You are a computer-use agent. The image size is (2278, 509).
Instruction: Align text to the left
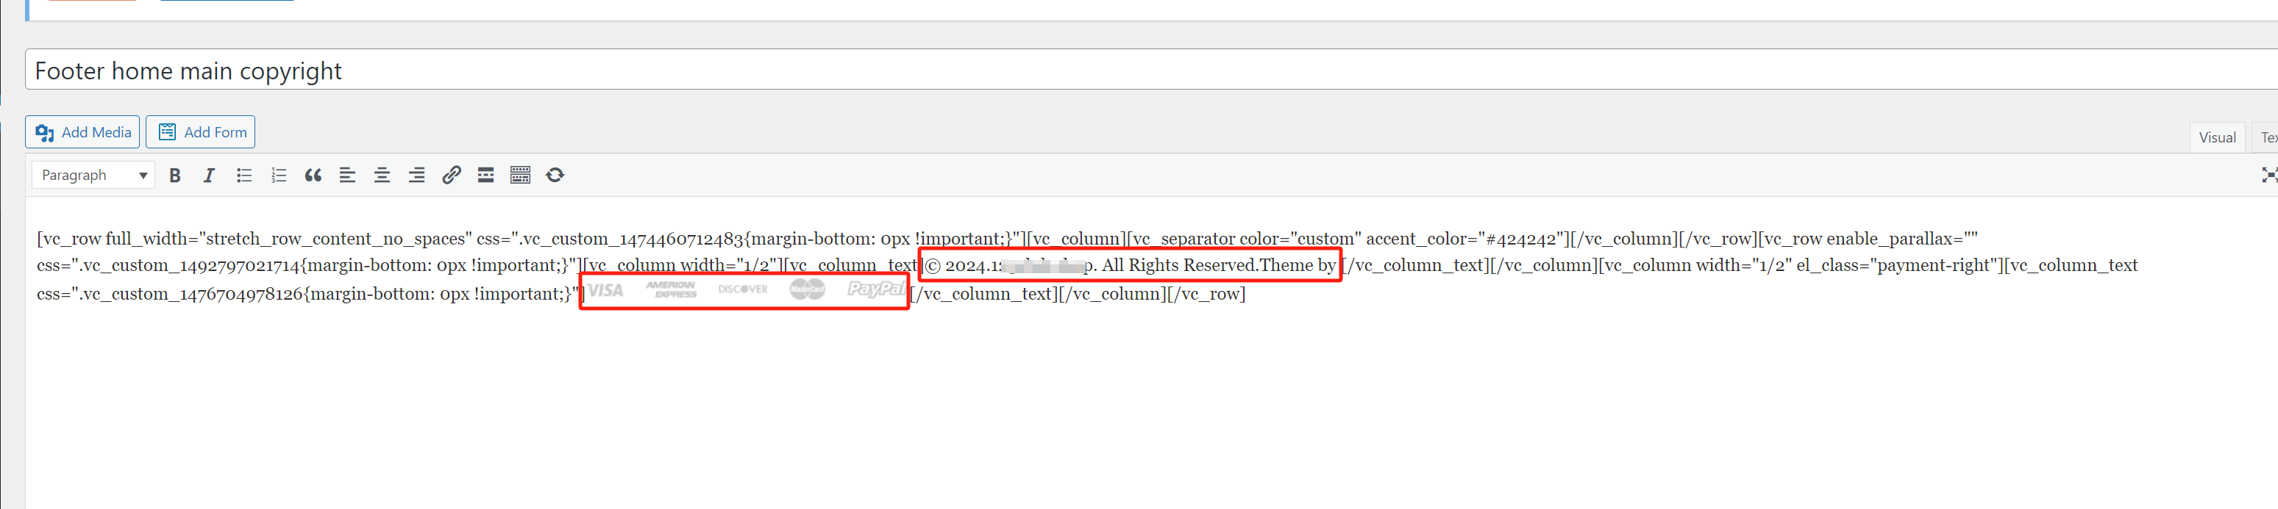(347, 175)
